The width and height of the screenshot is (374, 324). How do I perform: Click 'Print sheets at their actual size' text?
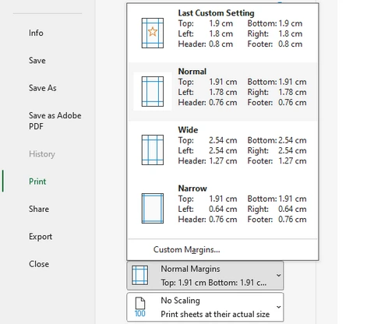pyautogui.click(x=215, y=315)
